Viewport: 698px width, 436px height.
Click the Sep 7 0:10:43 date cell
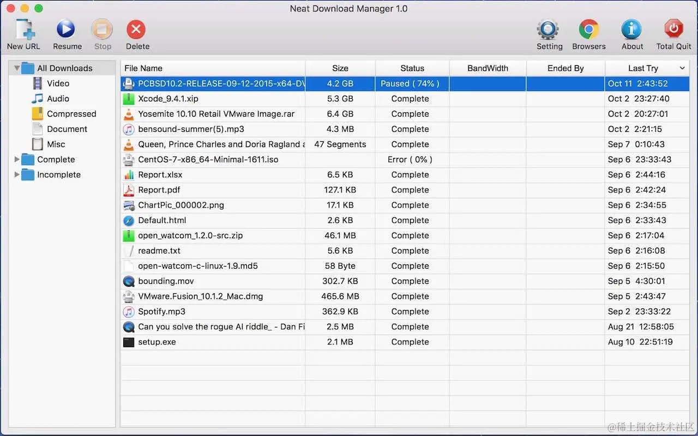pyautogui.click(x=647, y=144)
